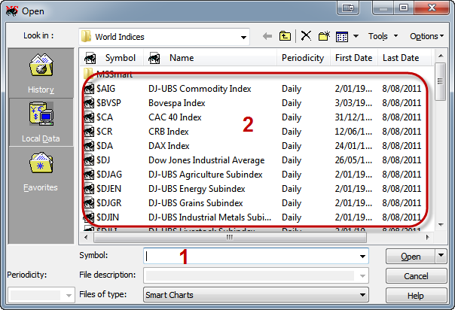Image resolution: width=455 pixels, height=310 pixels.
Task: Select the $CA CAC 40 Index row
Action: pyautogui.click(x=173, y=117)
